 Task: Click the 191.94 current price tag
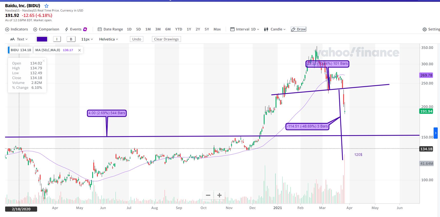426,111
